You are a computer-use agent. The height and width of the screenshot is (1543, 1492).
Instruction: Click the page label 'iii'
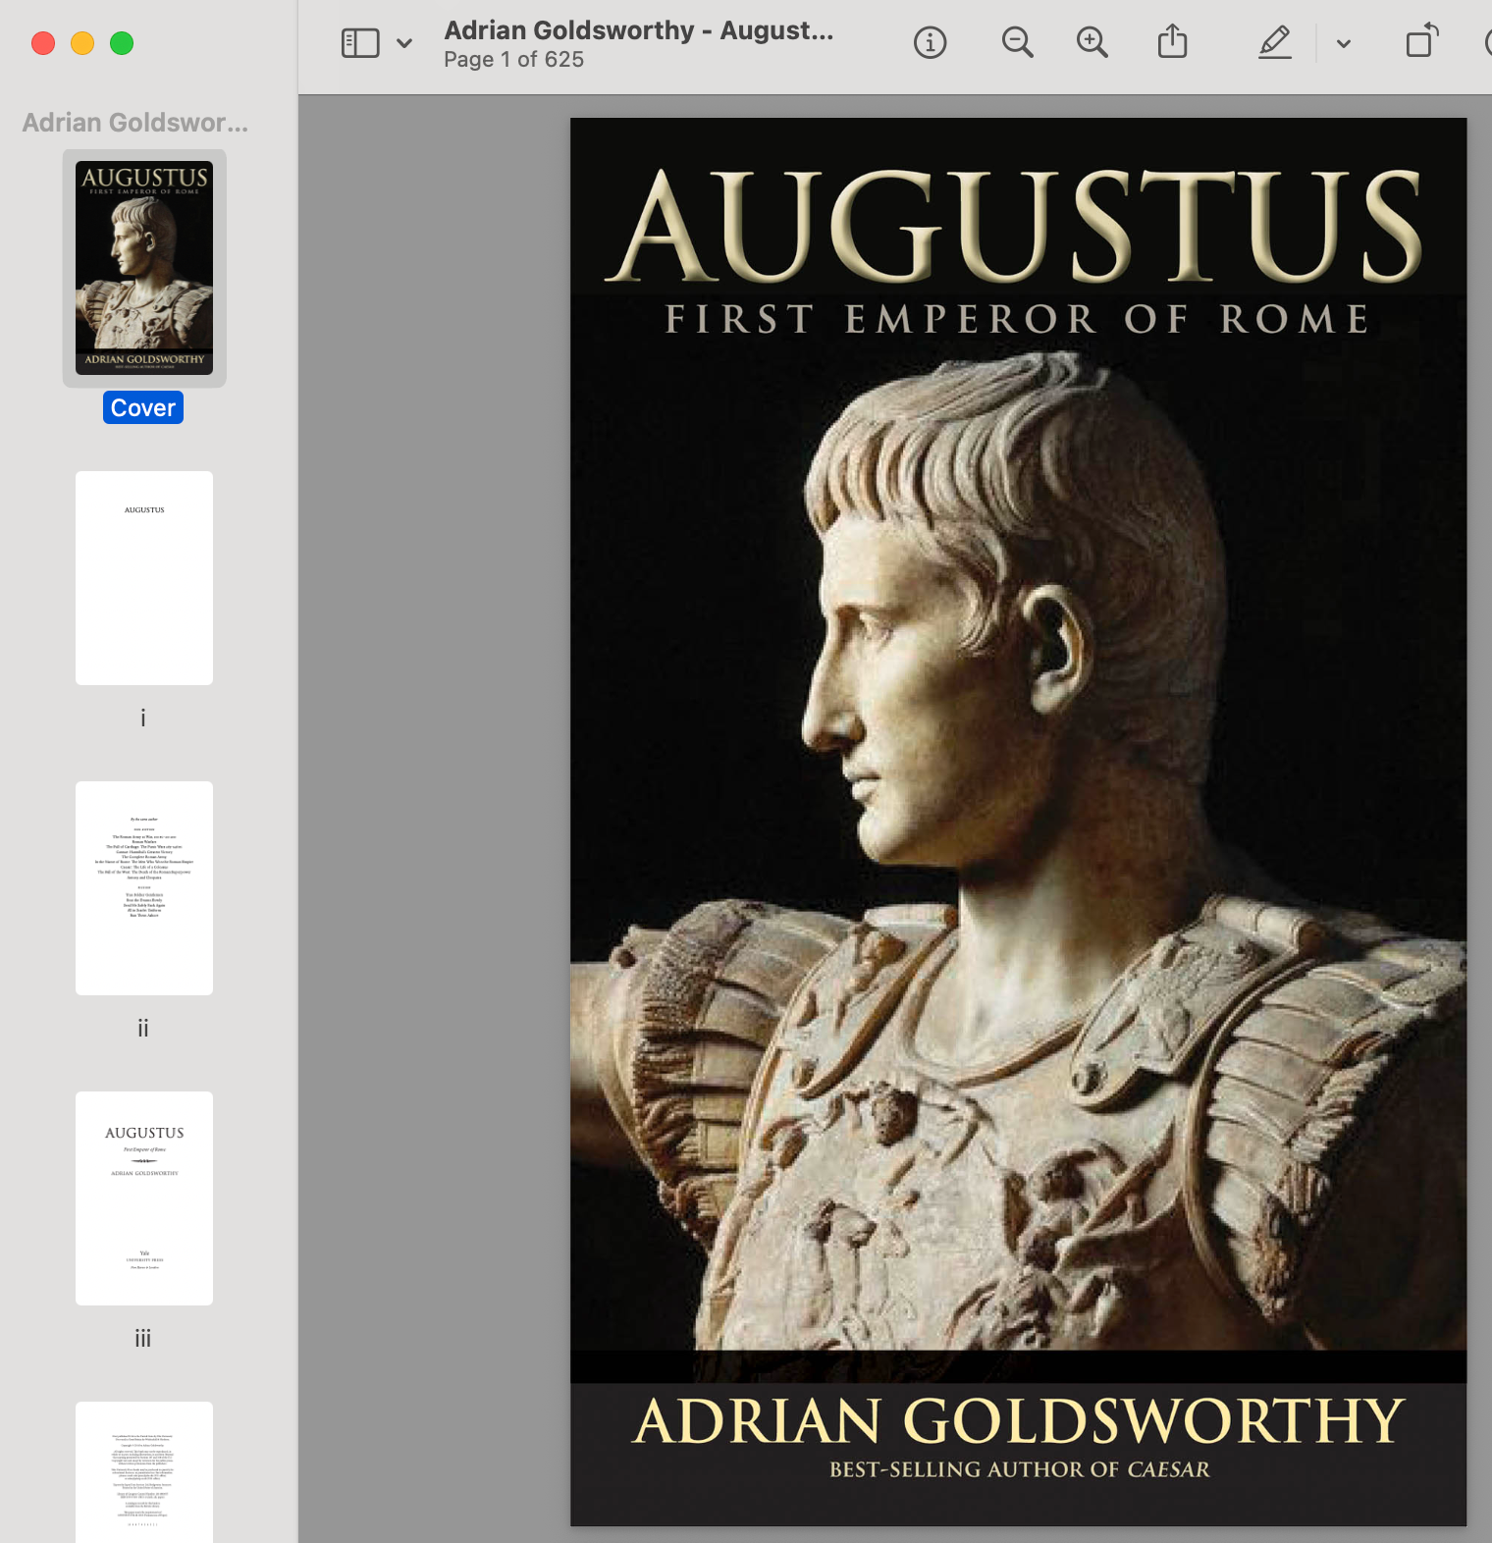click(x=143, y=1338)
